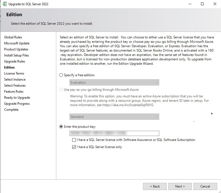Select the License Terms step
The height and width of the screenshot is (193, 221).
click(14, 73)
